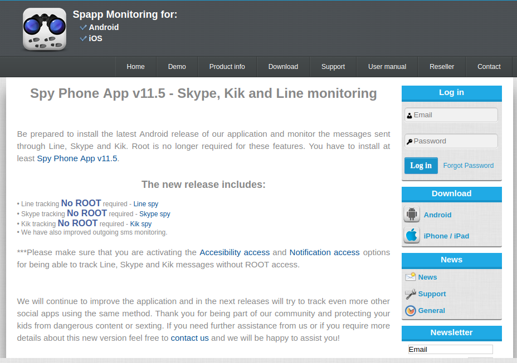Open the Accesibility access link
The width and height of the screenshot is (517, 363).
click(235, 252)
